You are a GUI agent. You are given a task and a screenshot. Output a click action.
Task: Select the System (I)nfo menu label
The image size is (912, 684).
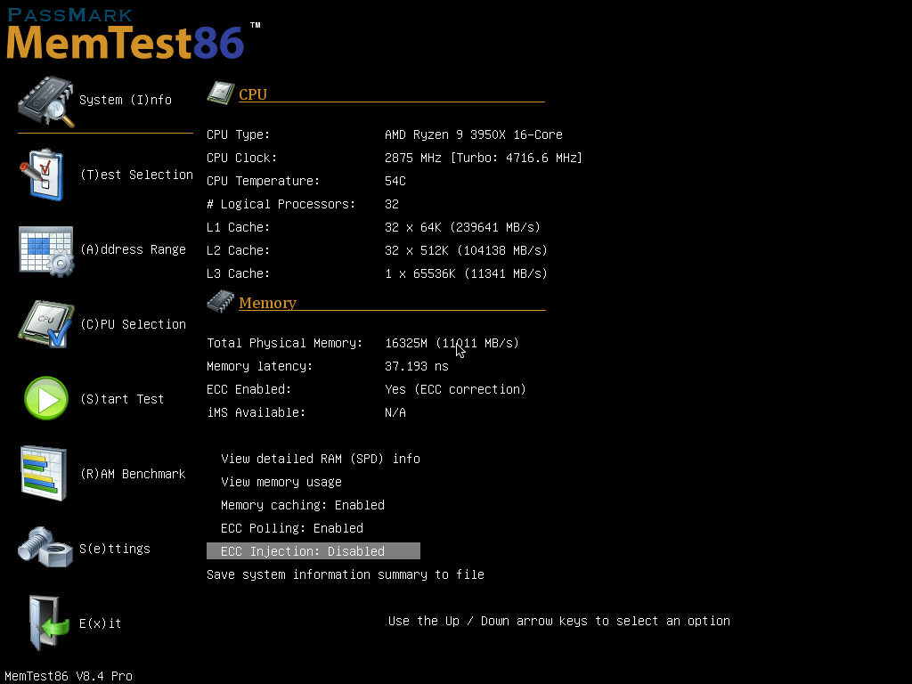(126, 100)
